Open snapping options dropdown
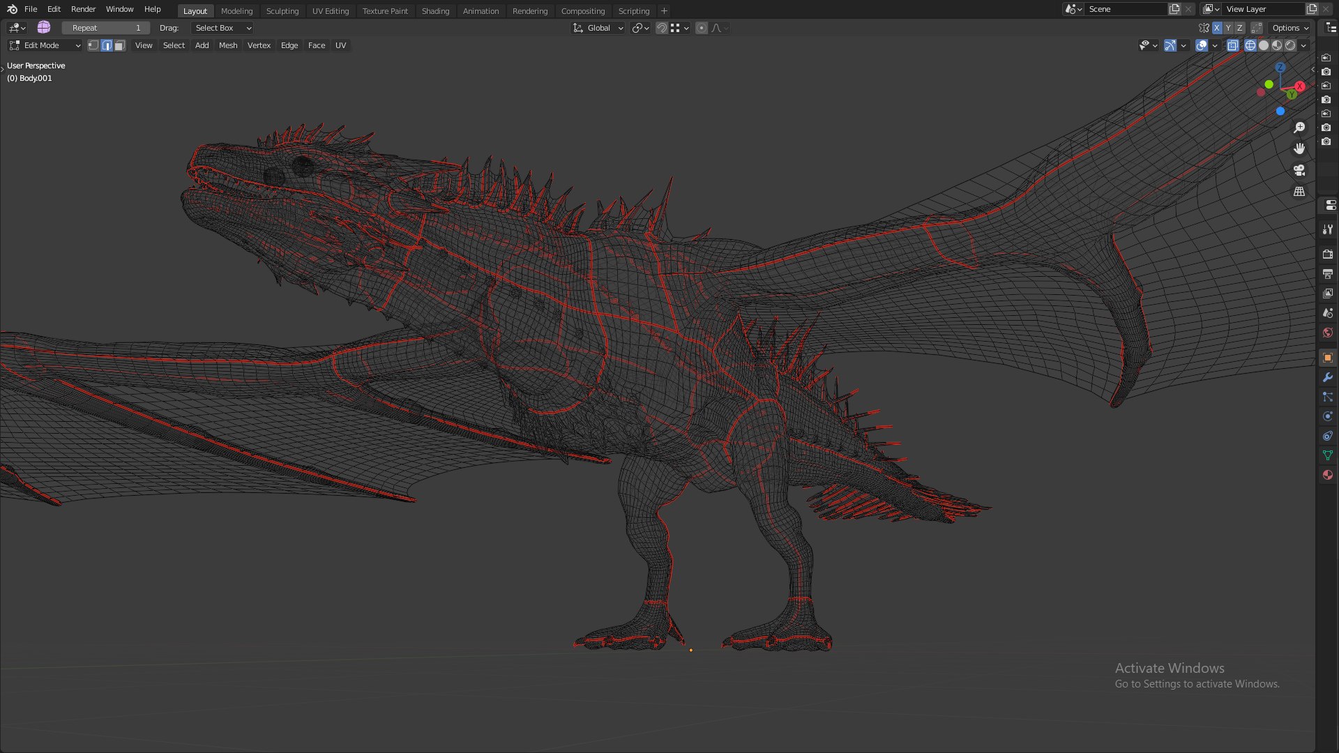 click(680, 28)
